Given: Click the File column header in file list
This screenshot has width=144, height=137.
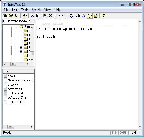Looking at the screenshot, I should pos(18,71).
